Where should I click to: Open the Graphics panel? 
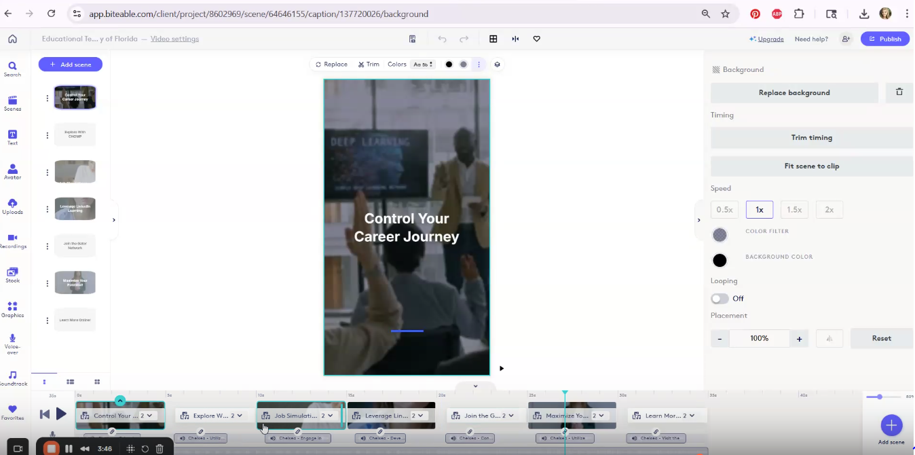(x=13, y=309)
